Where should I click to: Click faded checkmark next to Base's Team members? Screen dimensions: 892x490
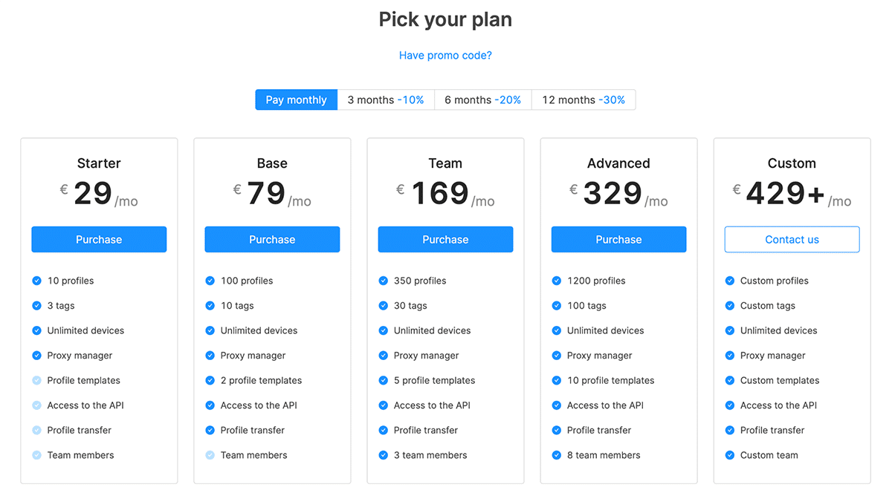(x=210, y=455)
